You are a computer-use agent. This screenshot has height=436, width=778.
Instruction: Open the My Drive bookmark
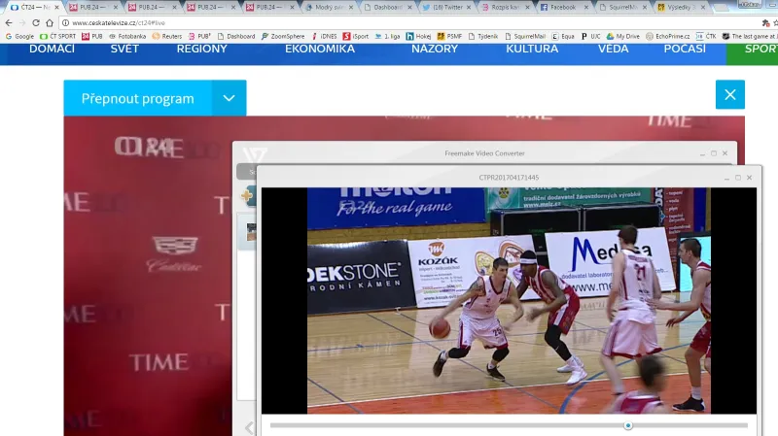click(623, 36)
